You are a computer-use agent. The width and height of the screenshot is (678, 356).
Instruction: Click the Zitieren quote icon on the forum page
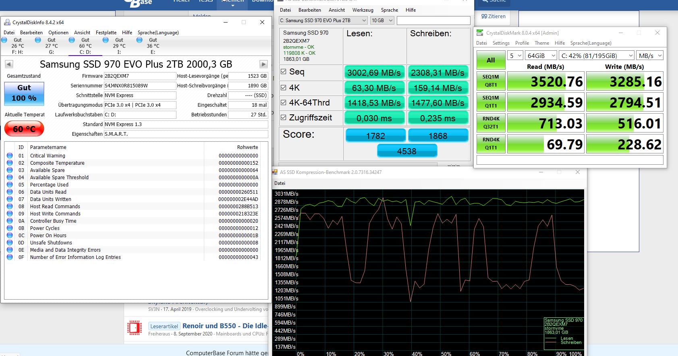pyautogui.click(x=484, y=17)
